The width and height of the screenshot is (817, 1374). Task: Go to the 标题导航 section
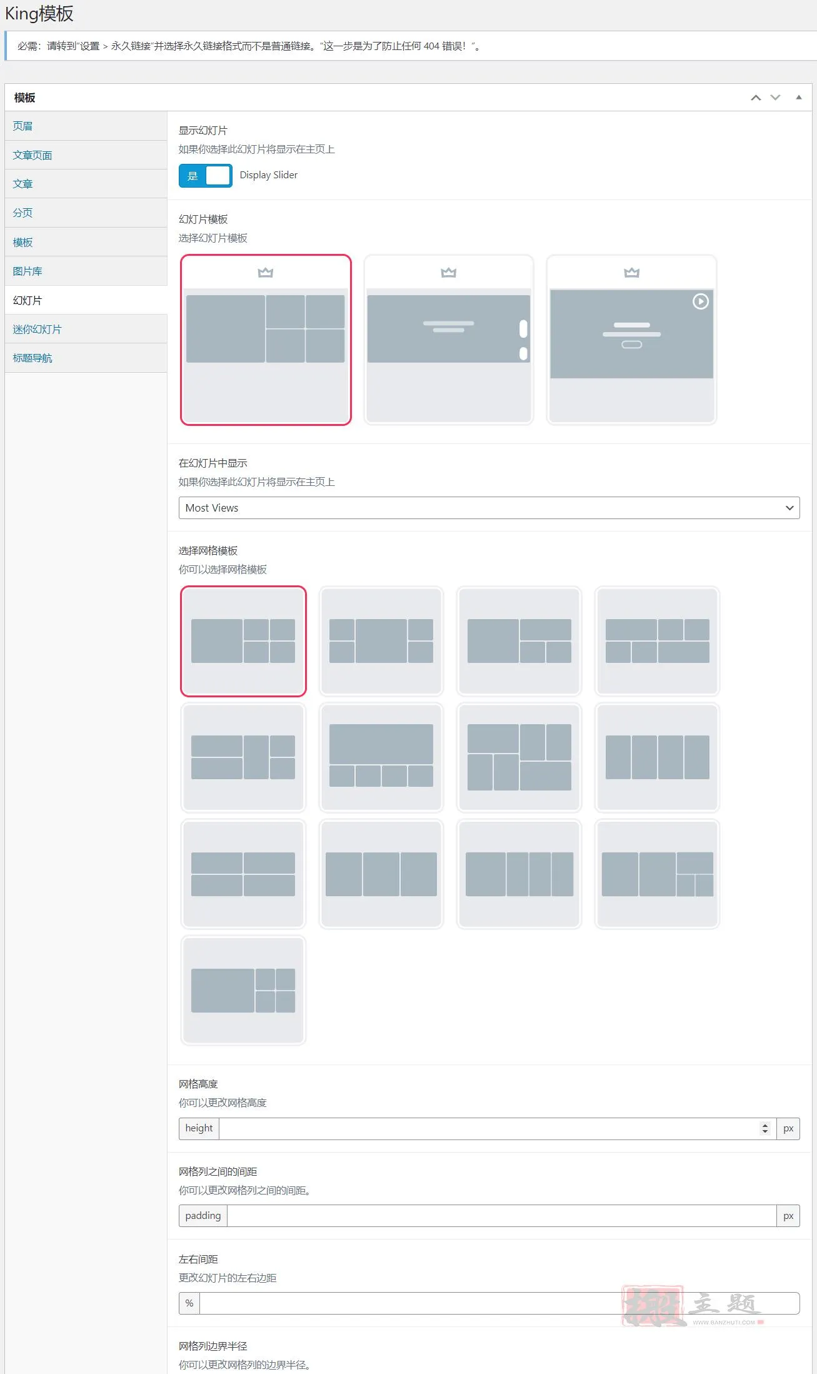[33, 358]
